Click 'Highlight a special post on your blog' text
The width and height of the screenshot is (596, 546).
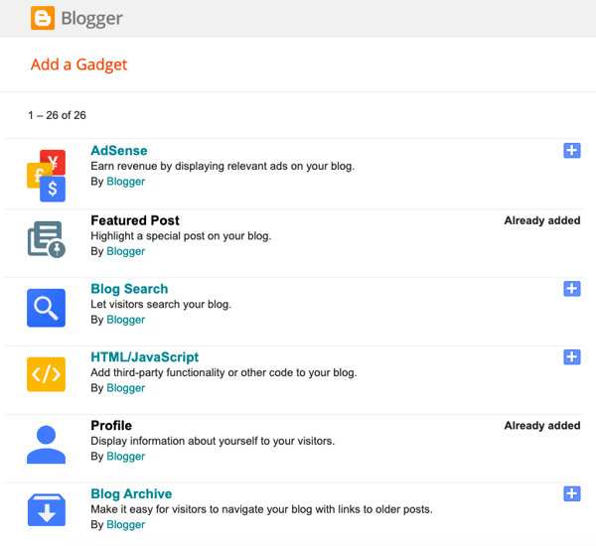181,236
